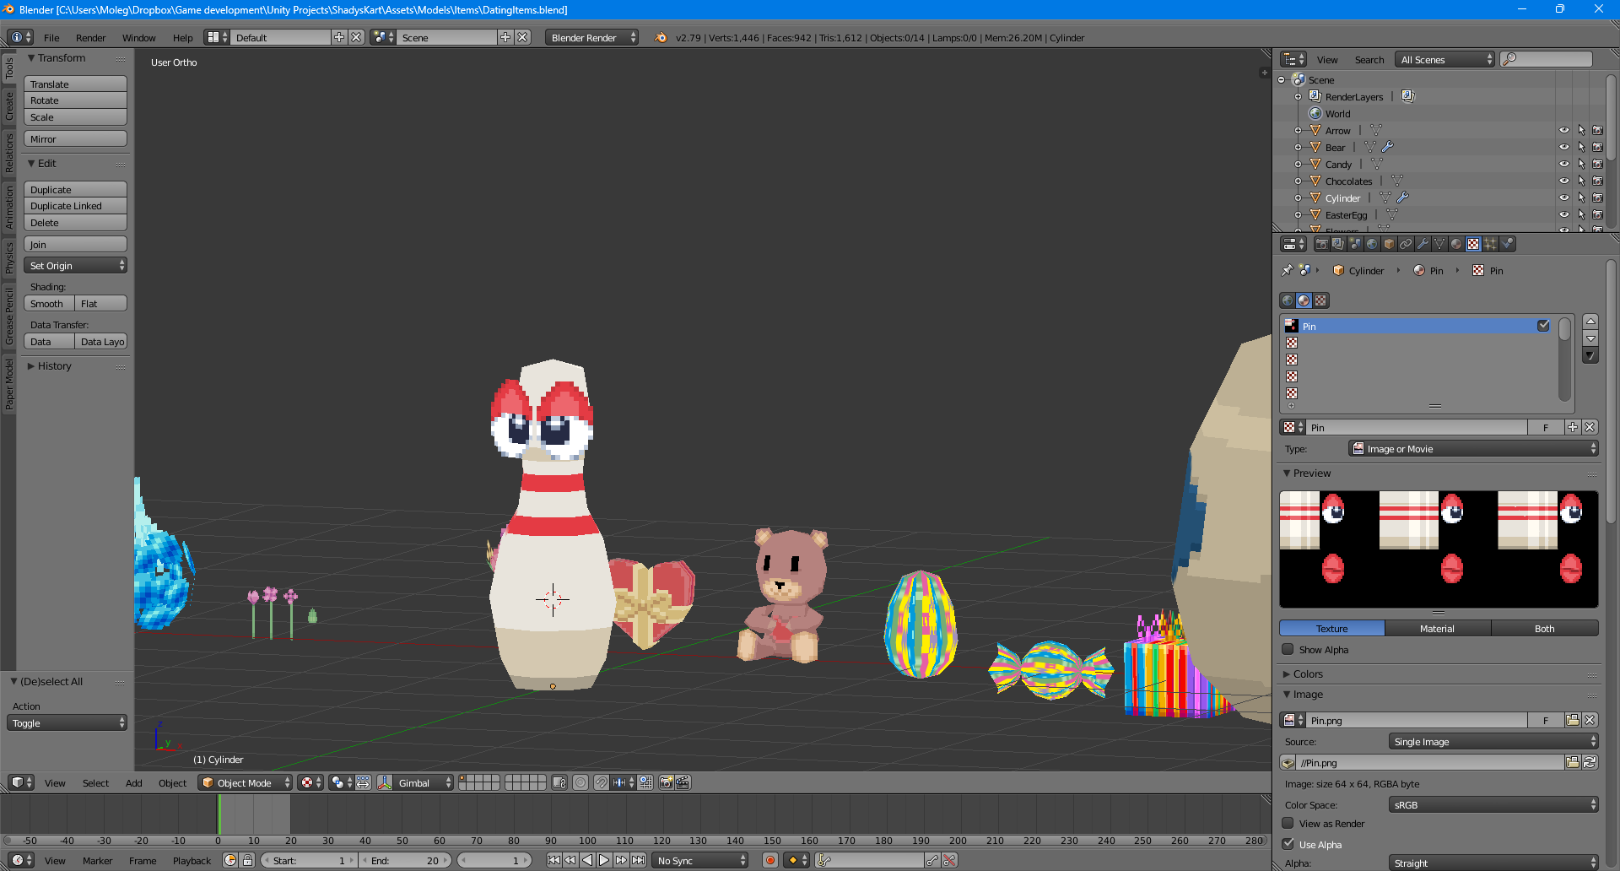Hide the Candy object in outliner
Viewport: 1620px width, 871px height.
(x=1564, y=164)
